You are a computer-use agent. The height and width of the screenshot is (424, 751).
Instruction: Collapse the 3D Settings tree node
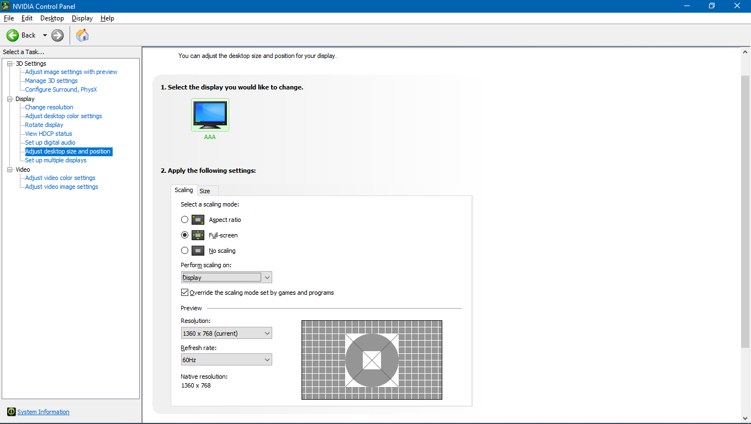[x=10, y=63]
